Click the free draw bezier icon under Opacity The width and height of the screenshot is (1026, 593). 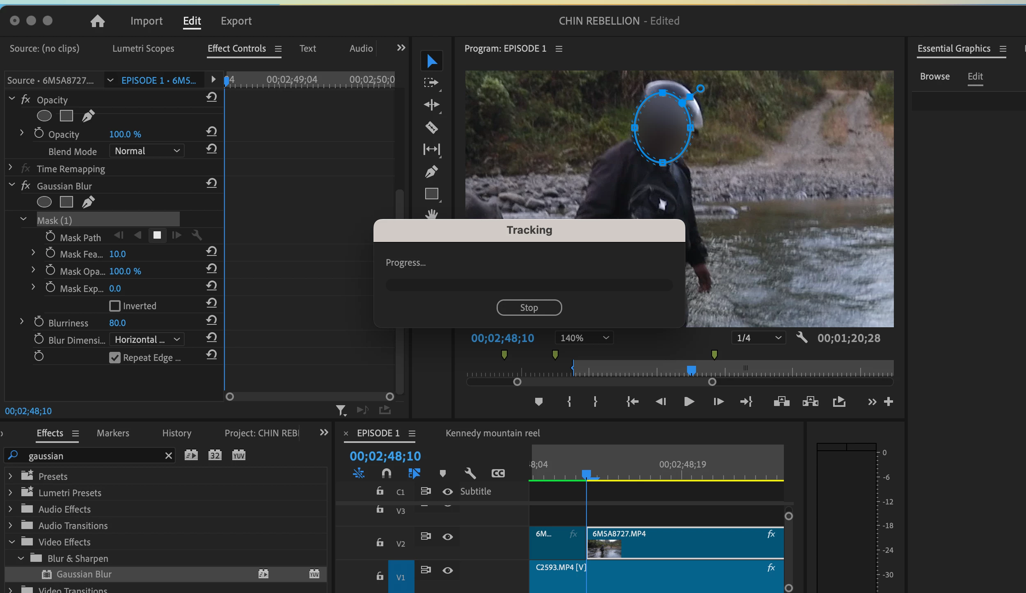click(x=88, y=116)
